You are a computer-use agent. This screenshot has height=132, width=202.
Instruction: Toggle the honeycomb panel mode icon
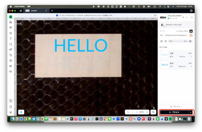191,31
